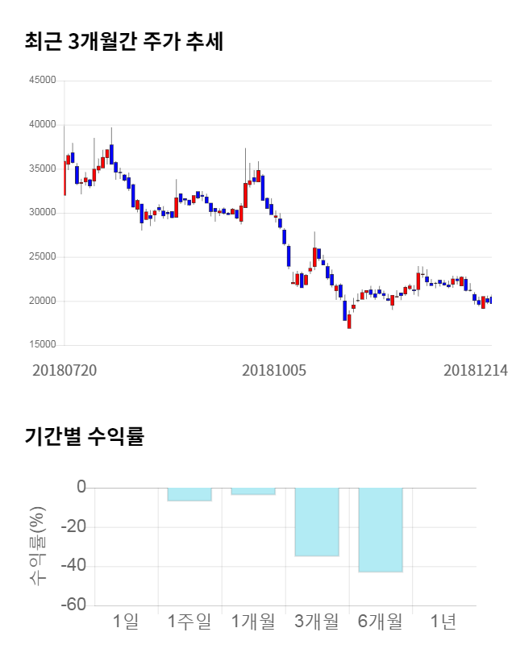Click the 15000 price axis label
This screenshot has height=653, width=516.
pos(42,345)
